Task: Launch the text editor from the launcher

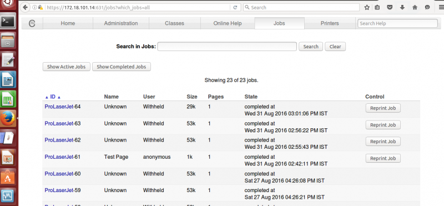Action: 8,60
